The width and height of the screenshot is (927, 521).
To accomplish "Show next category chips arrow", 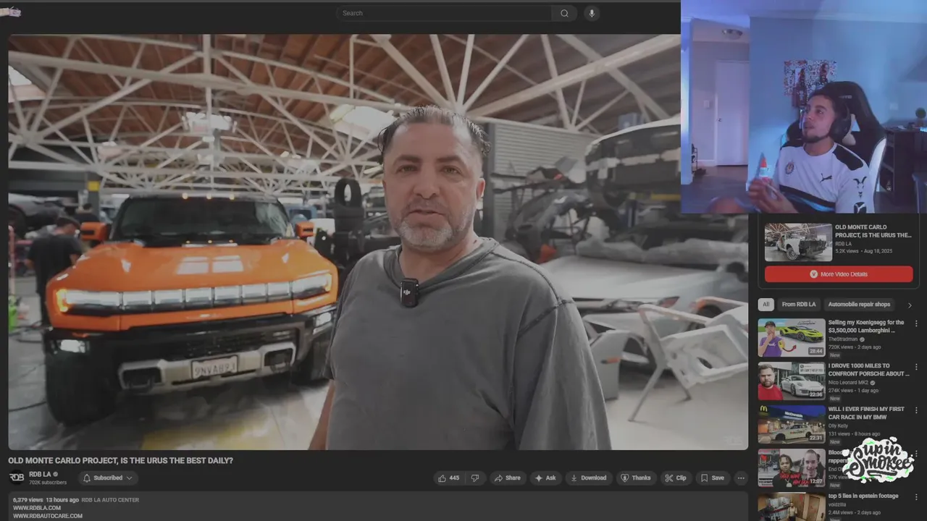I will [910, 305].
